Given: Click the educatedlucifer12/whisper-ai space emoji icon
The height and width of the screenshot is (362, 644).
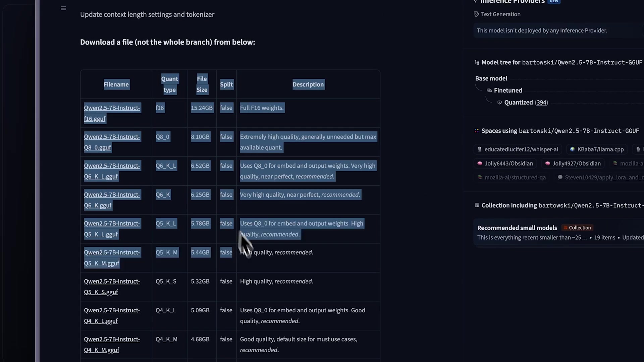Looking at the screenshot, I should pyautogui.click(x=480, y=149).
